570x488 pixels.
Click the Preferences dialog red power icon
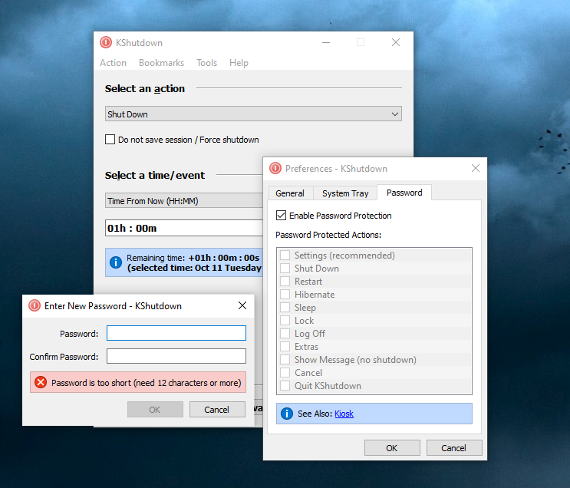pos(275,168)
